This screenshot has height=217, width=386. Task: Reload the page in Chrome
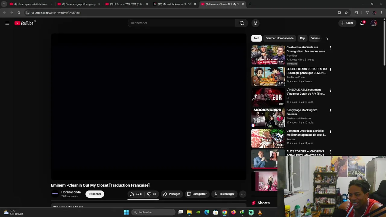coord(19,13)
